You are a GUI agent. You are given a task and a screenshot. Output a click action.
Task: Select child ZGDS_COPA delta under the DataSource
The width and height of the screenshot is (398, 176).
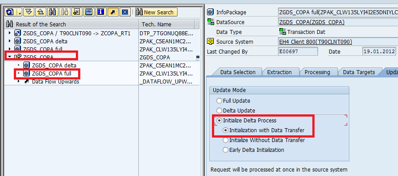pyautogui.click(x=54, y=66)
